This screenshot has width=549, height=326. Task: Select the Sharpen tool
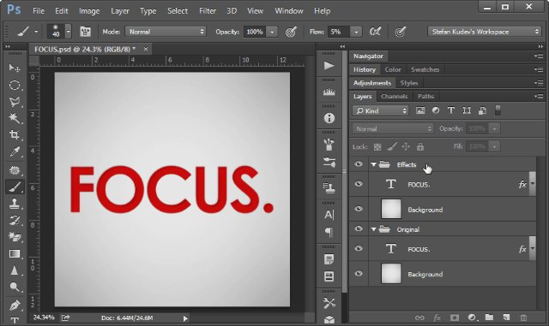click(15, 270)
